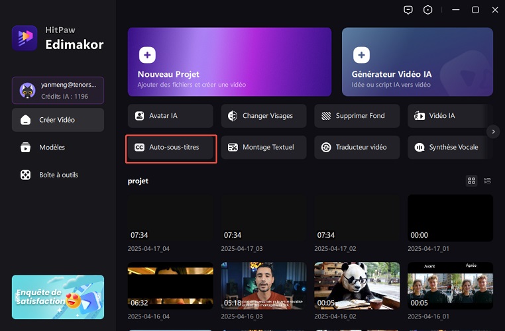The width and height of the screenshot is (505, 331).
Task: Open project thumbnail 2025-04-16_04
Action: coord(170,285)
